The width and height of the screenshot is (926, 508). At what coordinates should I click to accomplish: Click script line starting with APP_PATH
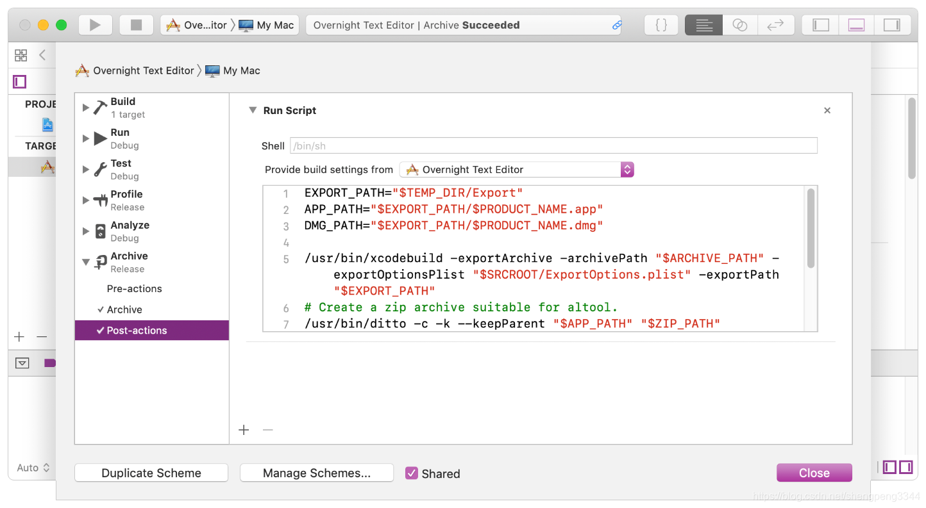coord(454,209)
